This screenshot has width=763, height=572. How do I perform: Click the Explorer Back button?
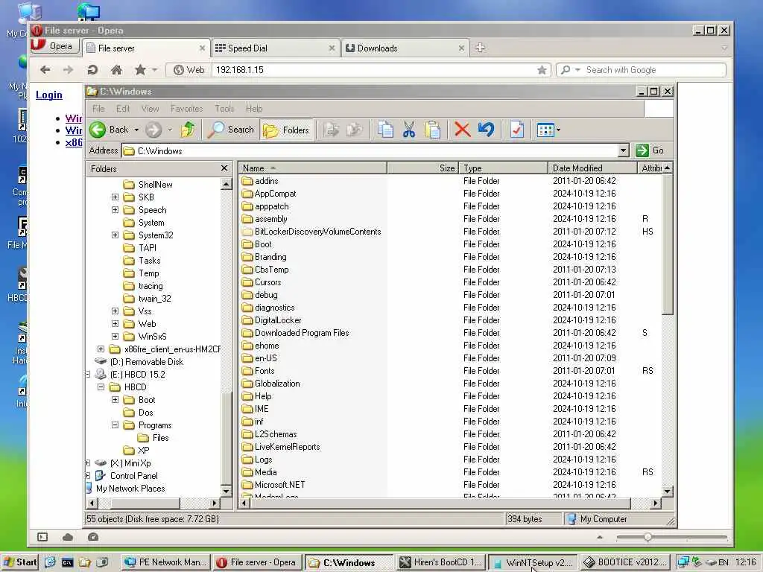tap(110, 130)
